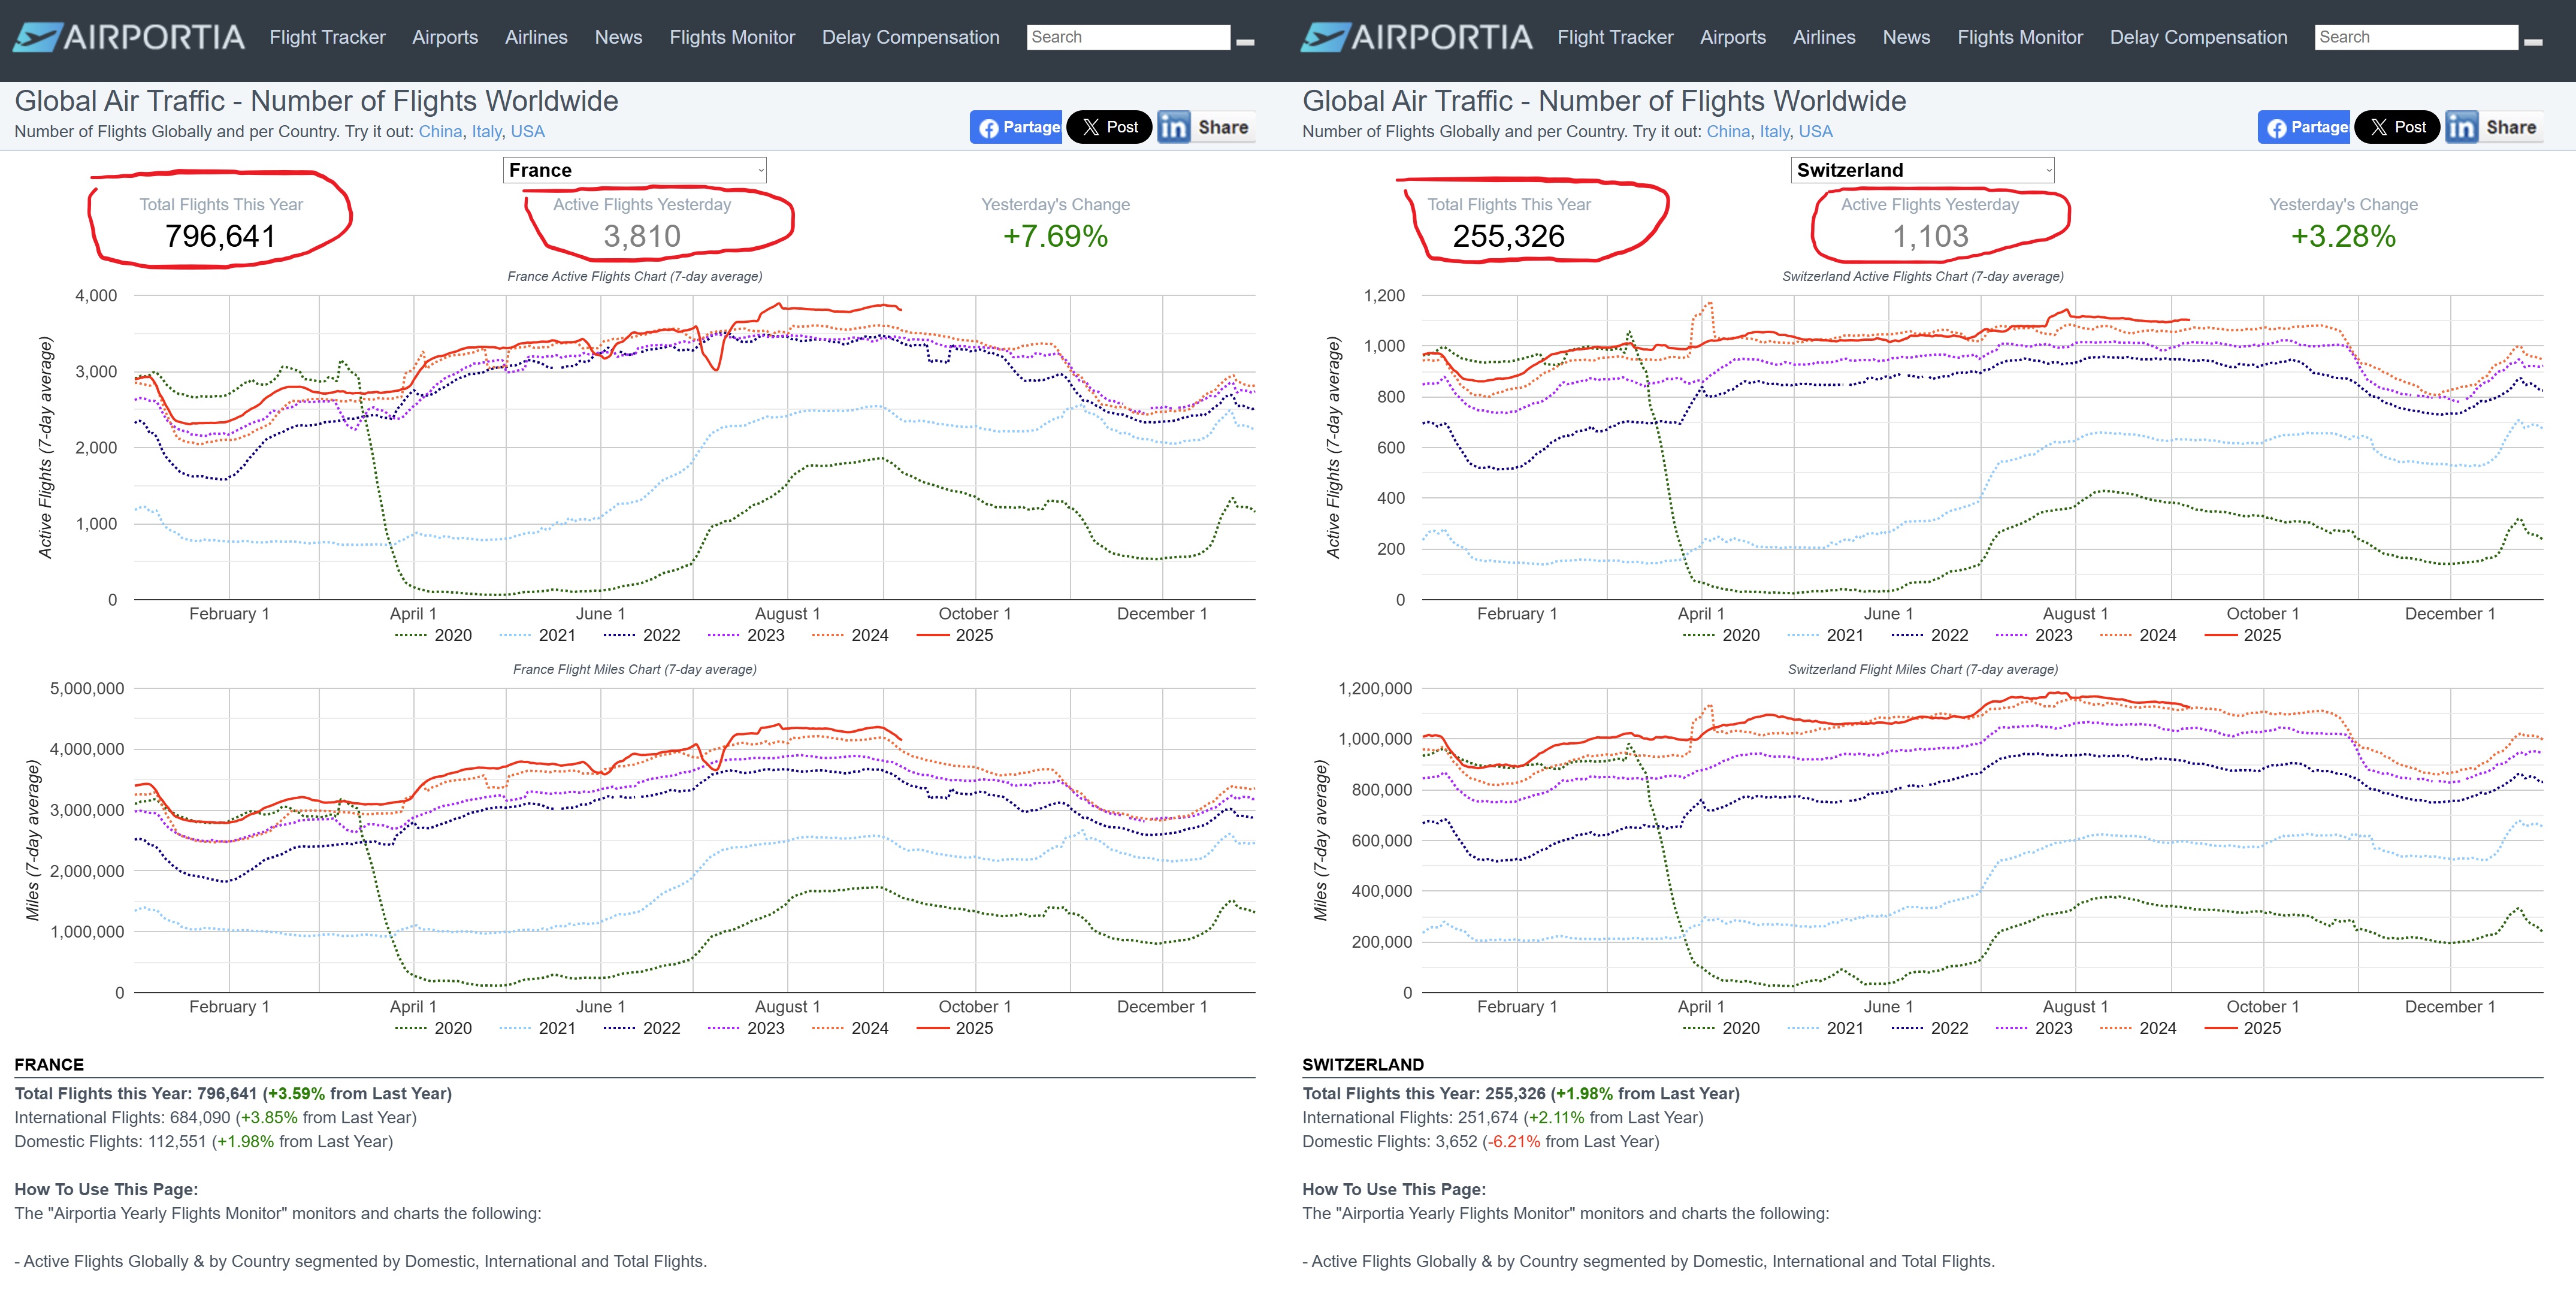2576x1294 pixels.
Task: Click the X Post button on the Switzerland page
Action: [2397, 127]
